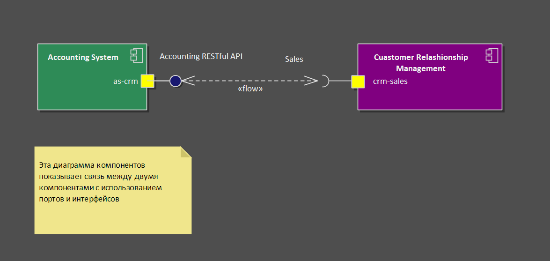
Task: Click the line joining crm-sales port to socket
Action: pyautogui.click(x=340, y=81)
